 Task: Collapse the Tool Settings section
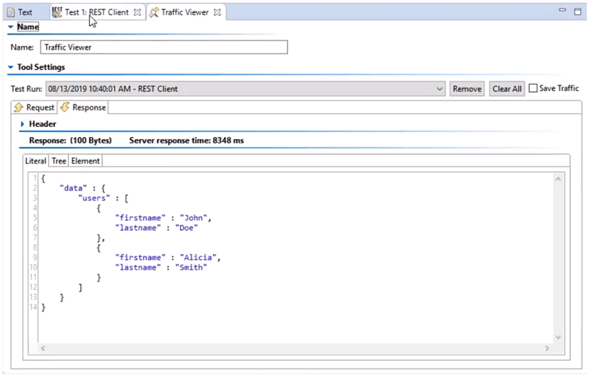pos(11,67)
